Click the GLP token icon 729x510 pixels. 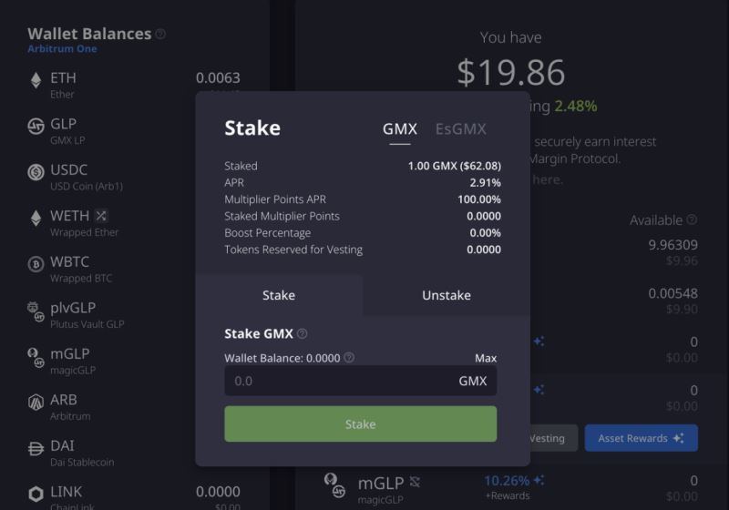[x=36, y=127]
